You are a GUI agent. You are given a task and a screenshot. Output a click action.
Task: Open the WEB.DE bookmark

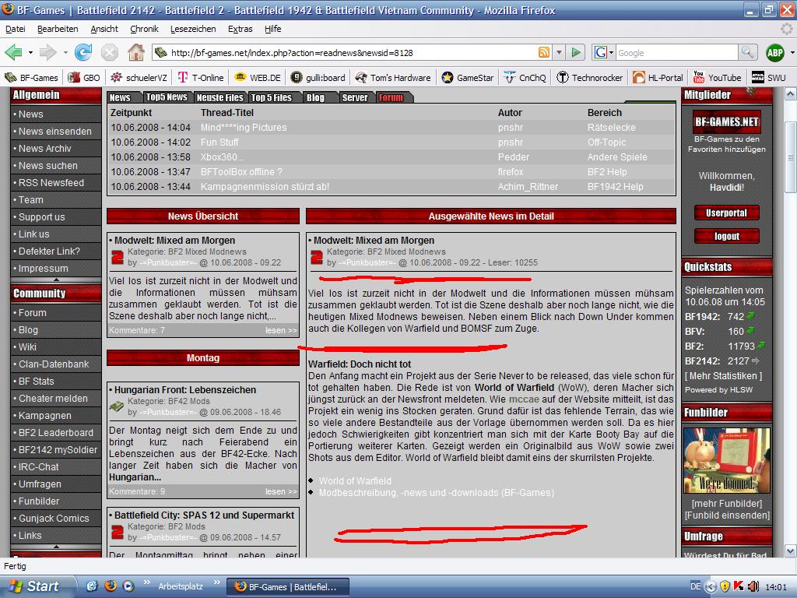pos(258,77)
